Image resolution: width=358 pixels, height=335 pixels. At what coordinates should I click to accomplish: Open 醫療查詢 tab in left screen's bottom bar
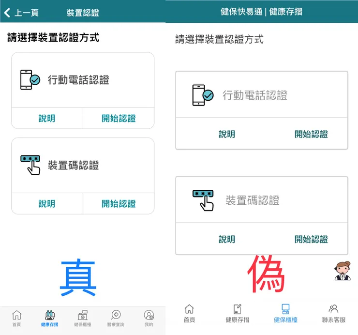pyautogui.click(x=116, y=319)
